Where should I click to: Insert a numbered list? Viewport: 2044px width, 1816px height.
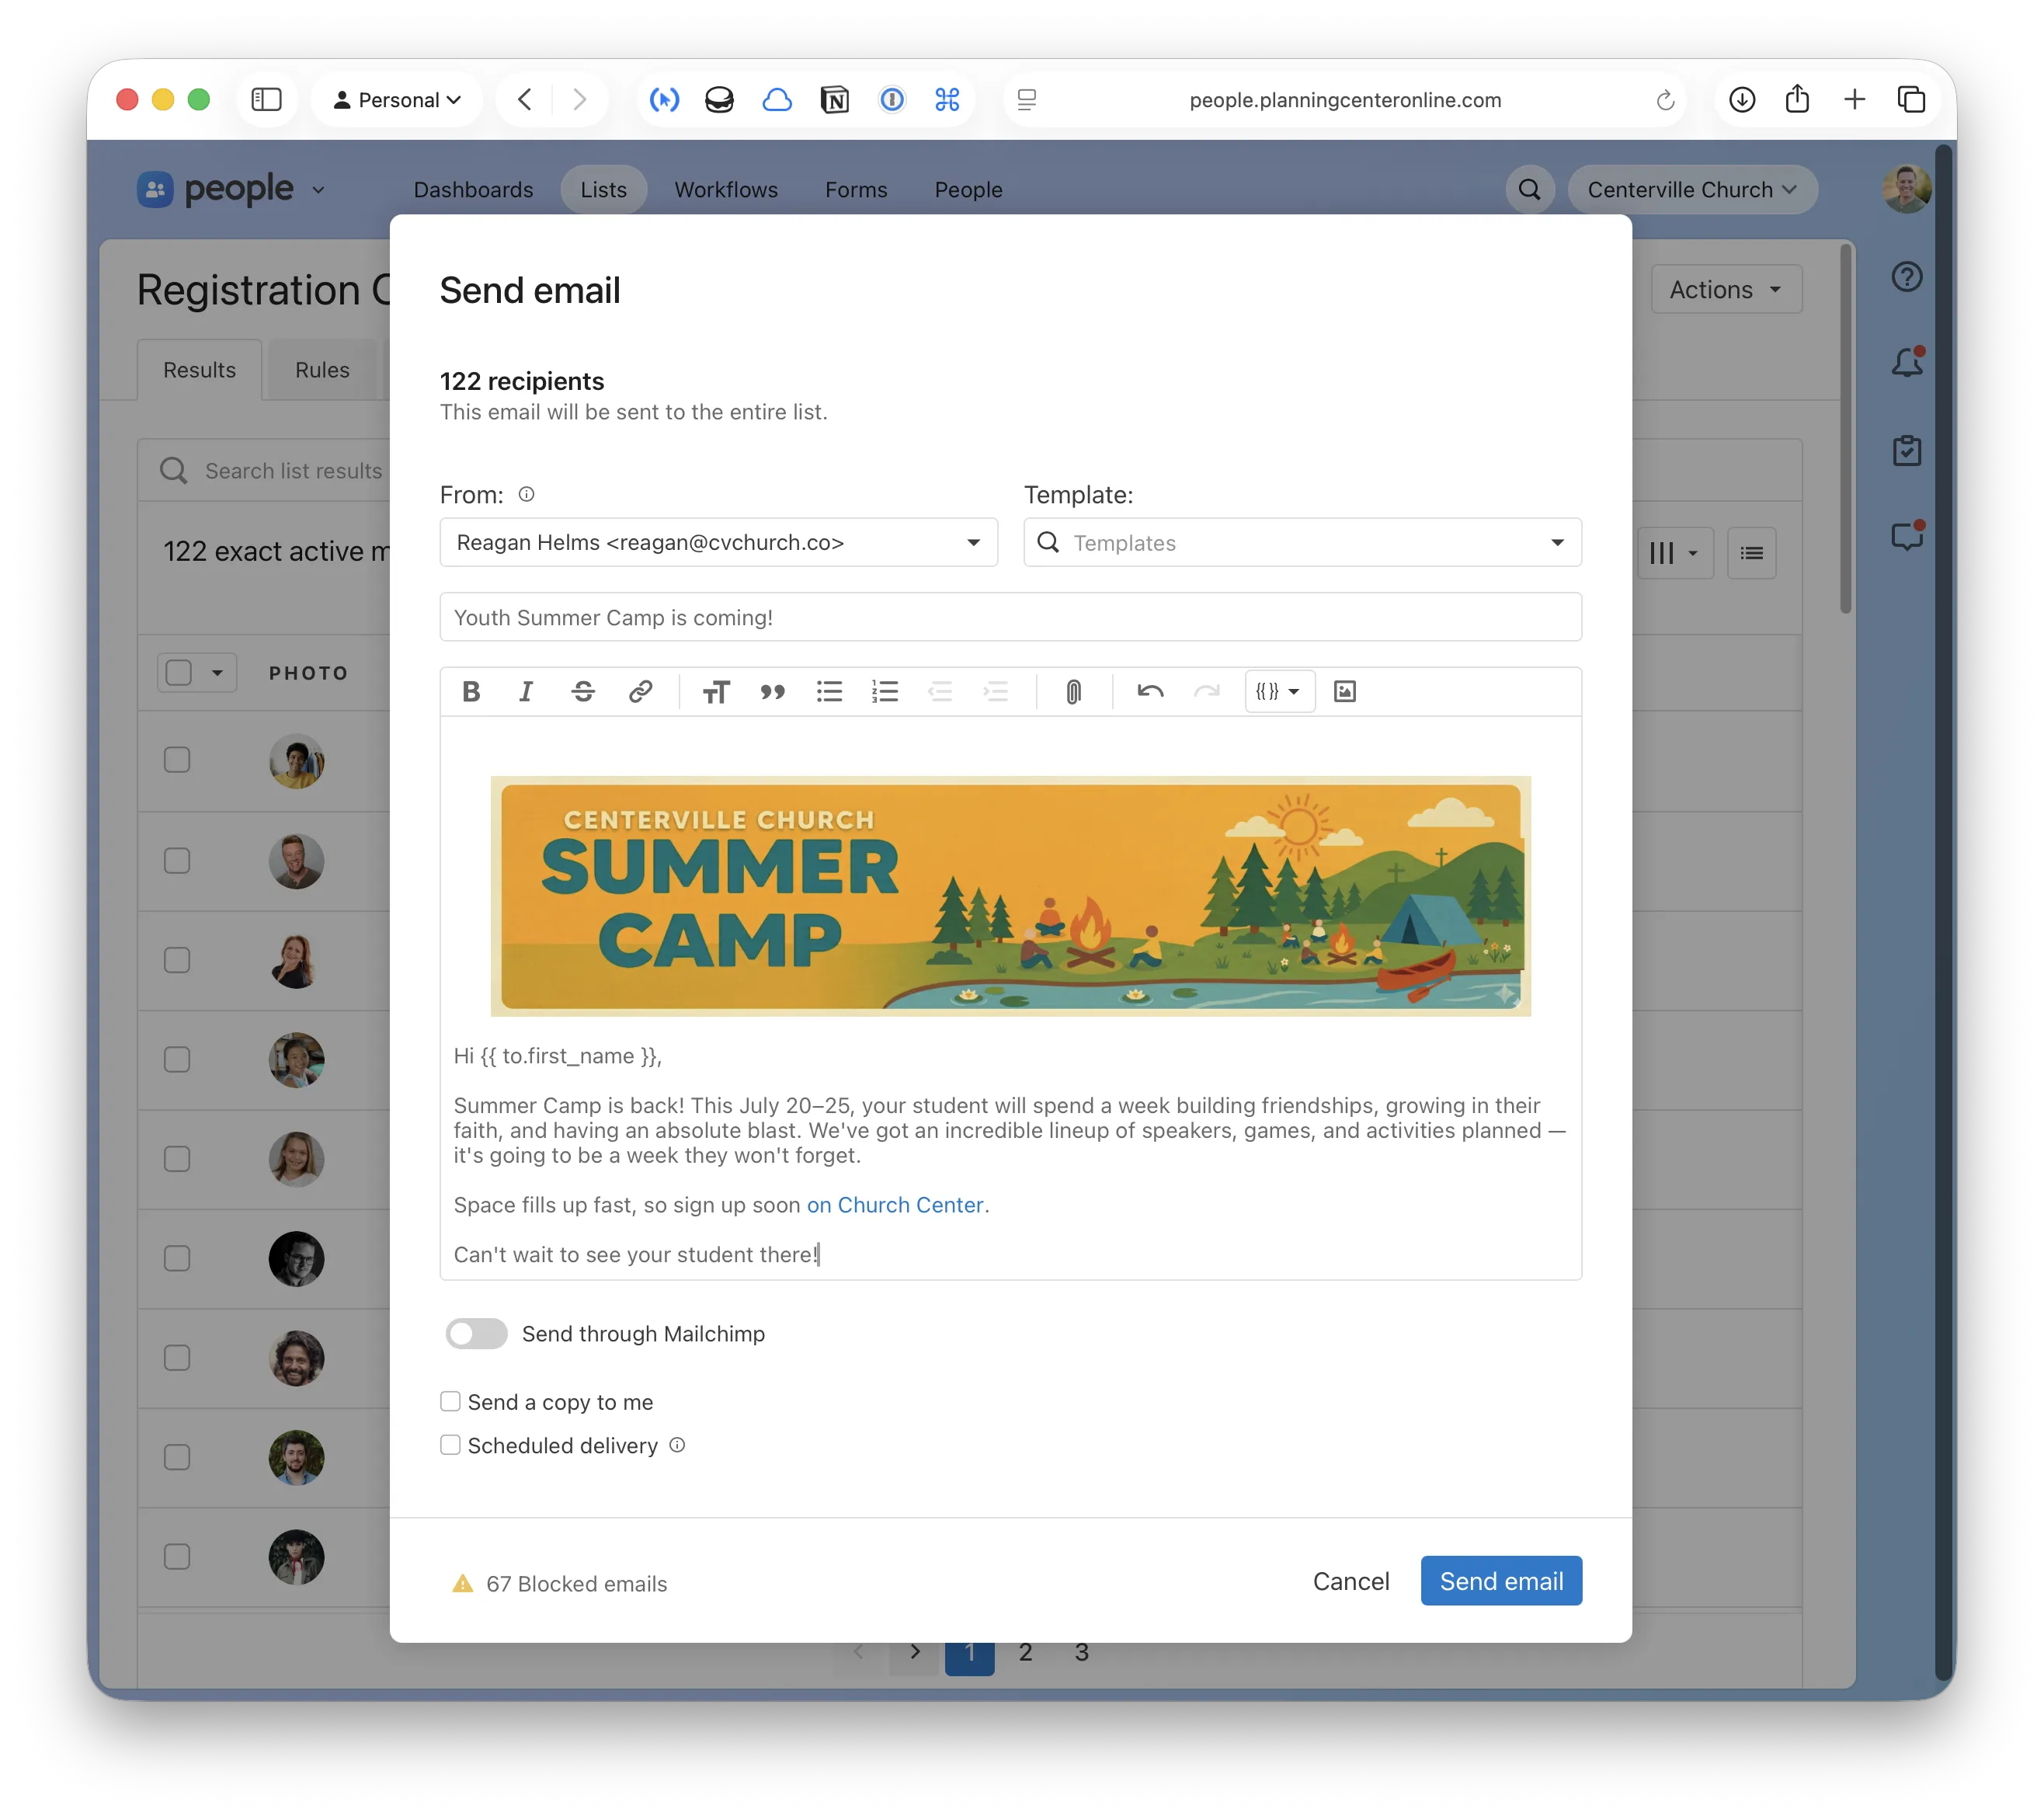[x=884, y=691]
